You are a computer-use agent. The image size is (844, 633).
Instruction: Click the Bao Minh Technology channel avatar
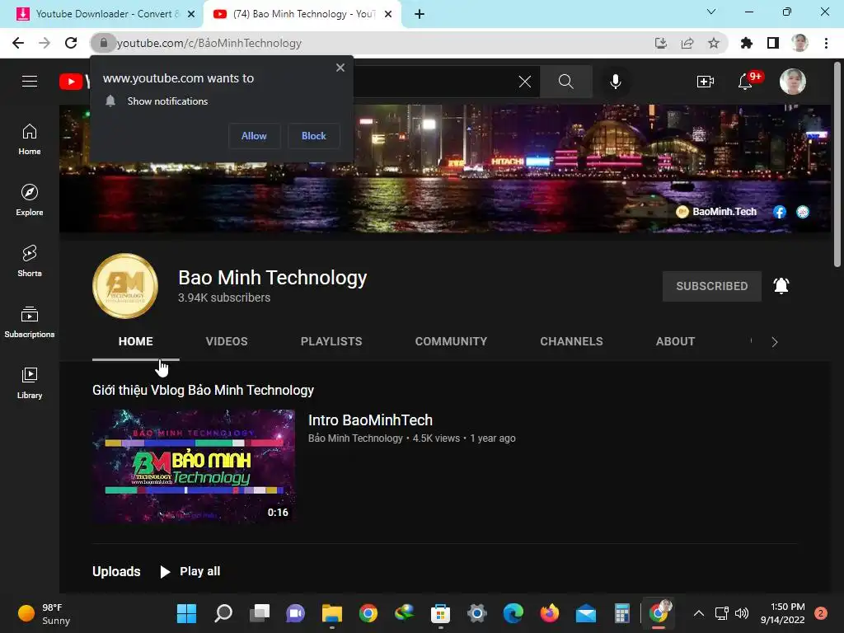tap(125, 286)
